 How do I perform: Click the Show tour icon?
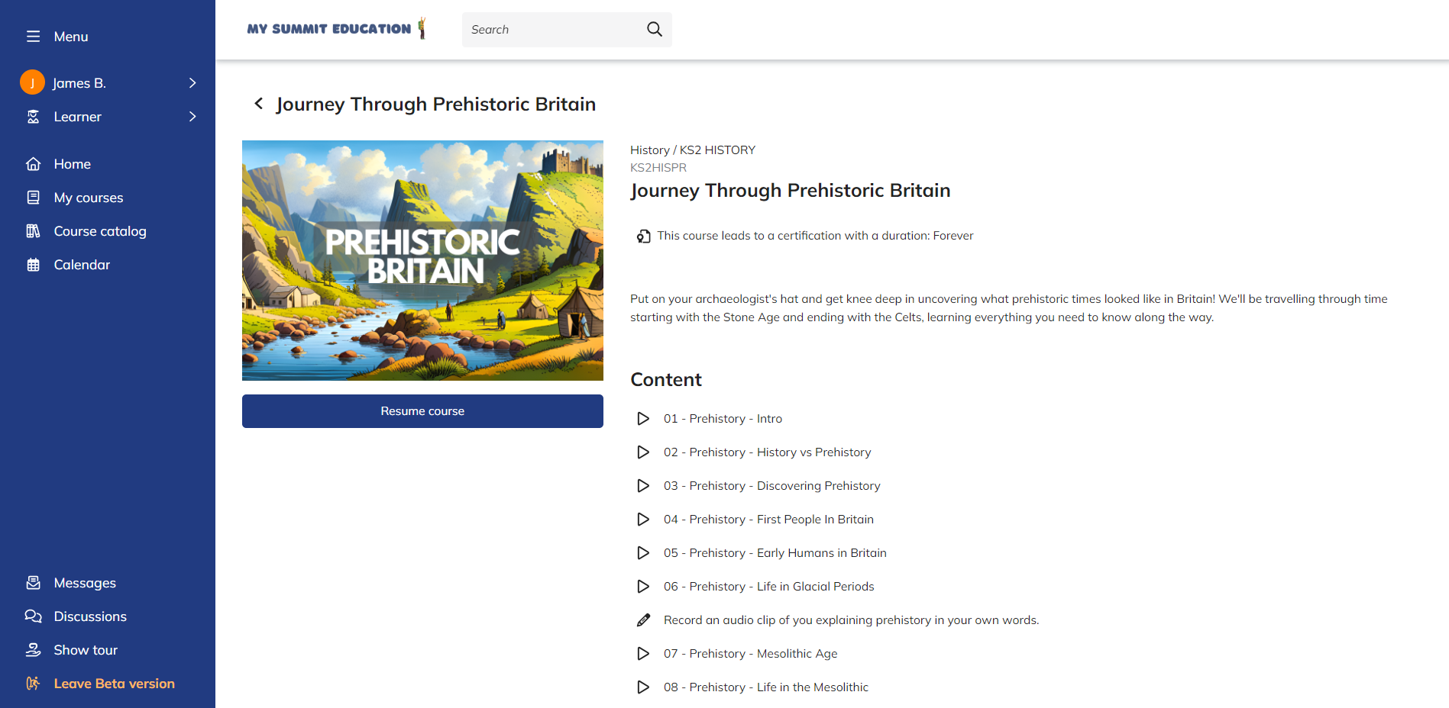(x=33, y=650)
